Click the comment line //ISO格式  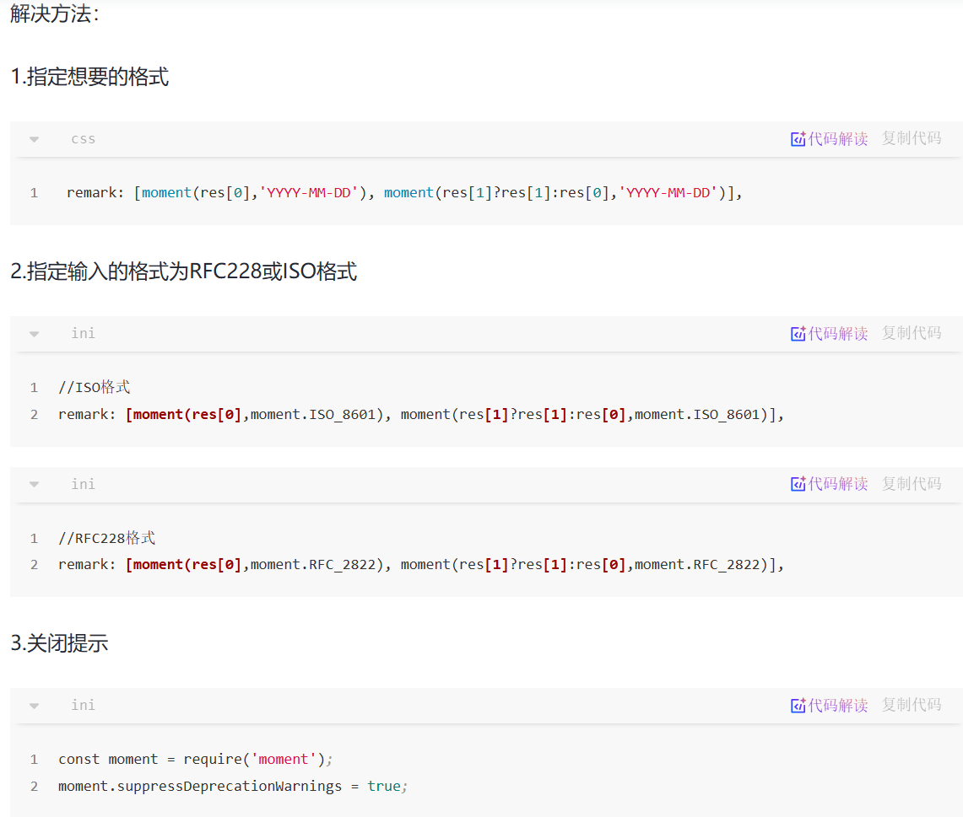pos(94,387)
